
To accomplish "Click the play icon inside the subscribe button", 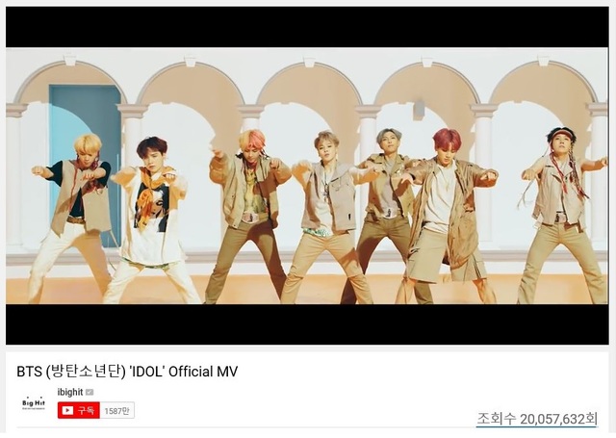I will (x=67, y=410).
